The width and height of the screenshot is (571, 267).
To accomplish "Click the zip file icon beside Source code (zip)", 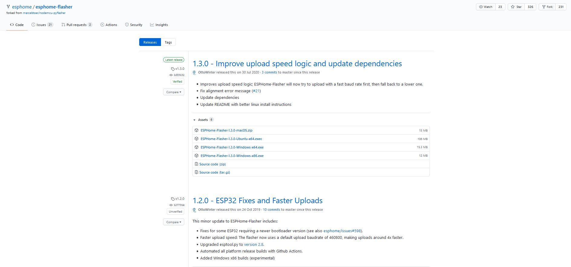I will (x=196, y=164).
